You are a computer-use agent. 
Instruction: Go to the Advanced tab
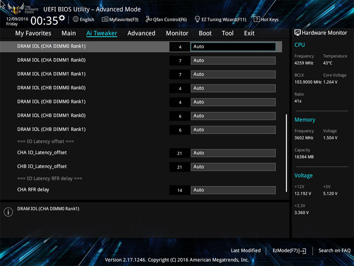(x=141, y=33)
